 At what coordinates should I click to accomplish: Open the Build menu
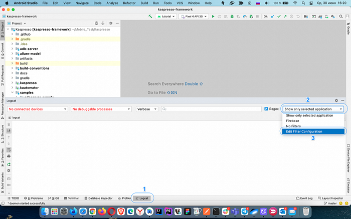pos(144,3)
